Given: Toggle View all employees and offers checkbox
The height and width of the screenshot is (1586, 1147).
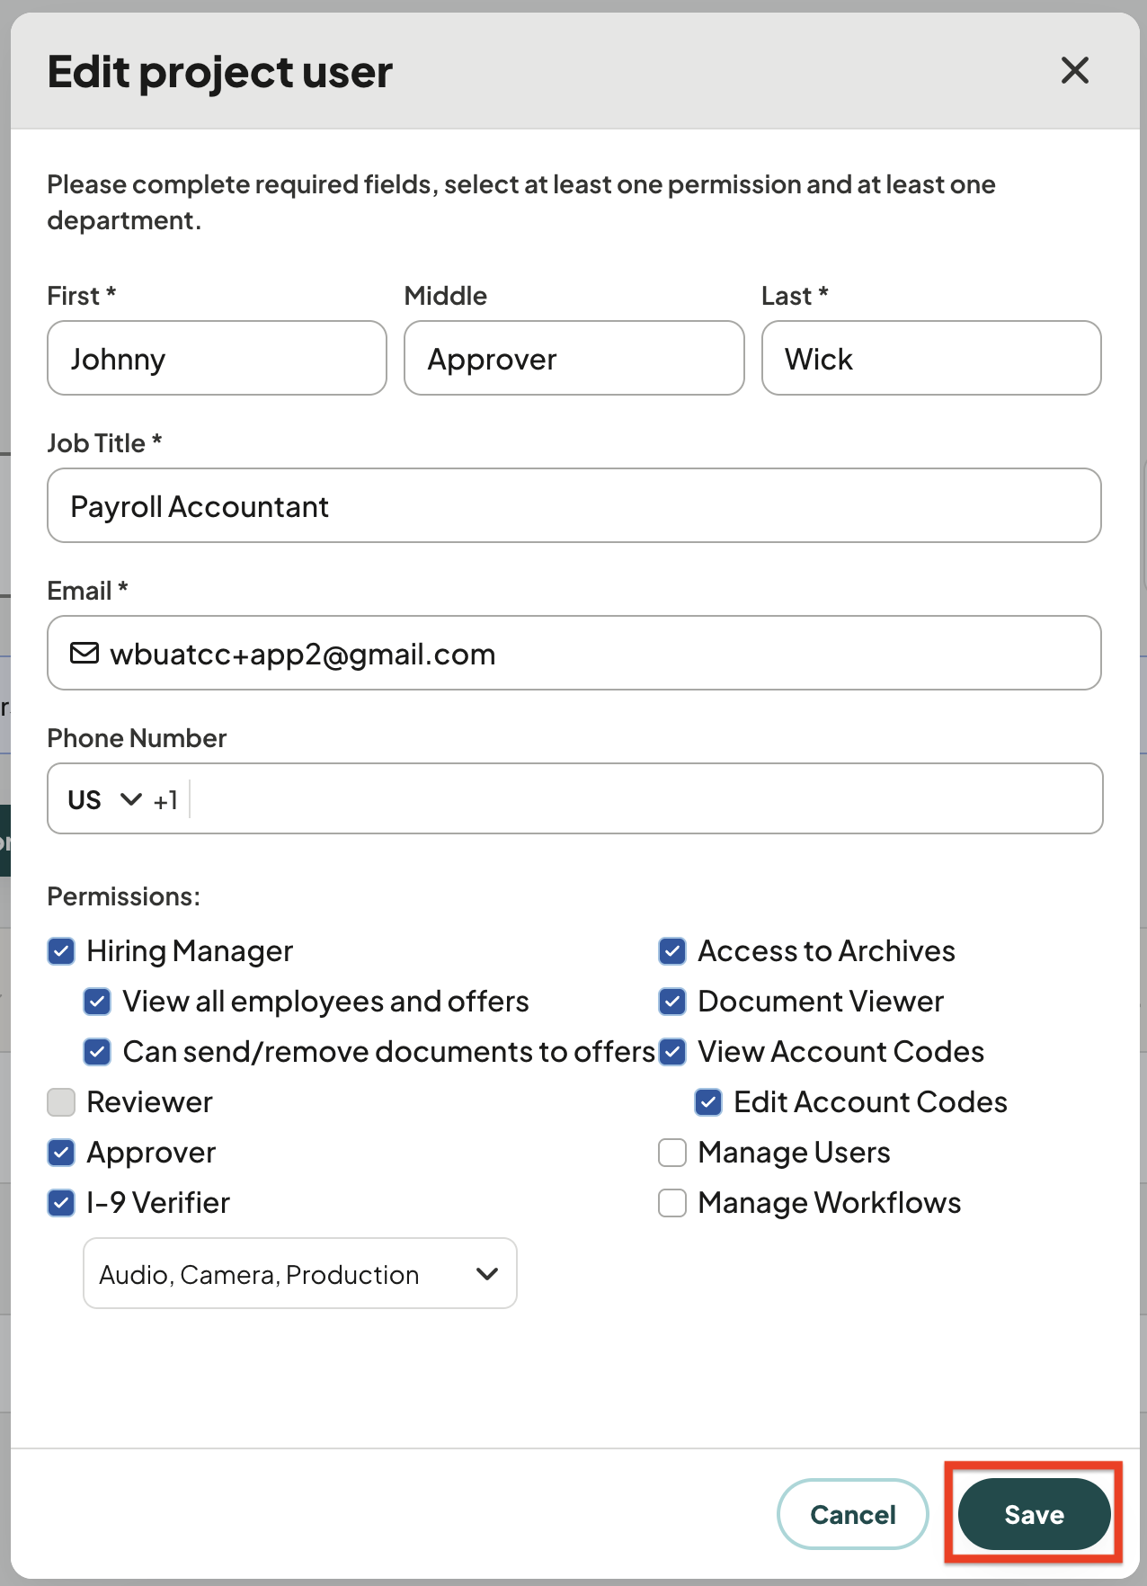Looking at the screenshot, I should [97, 1002].
